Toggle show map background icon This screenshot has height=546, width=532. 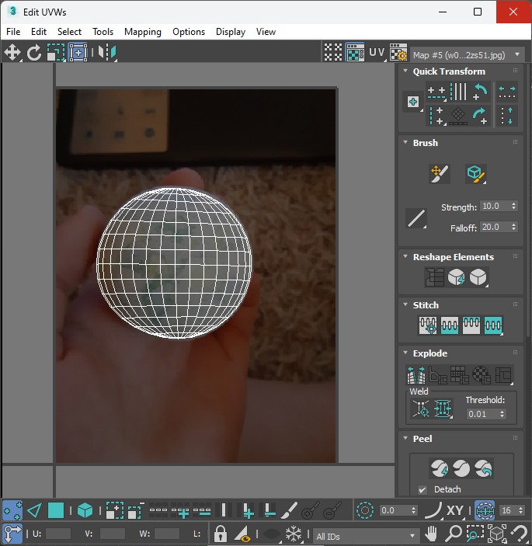tap(355, 53)
